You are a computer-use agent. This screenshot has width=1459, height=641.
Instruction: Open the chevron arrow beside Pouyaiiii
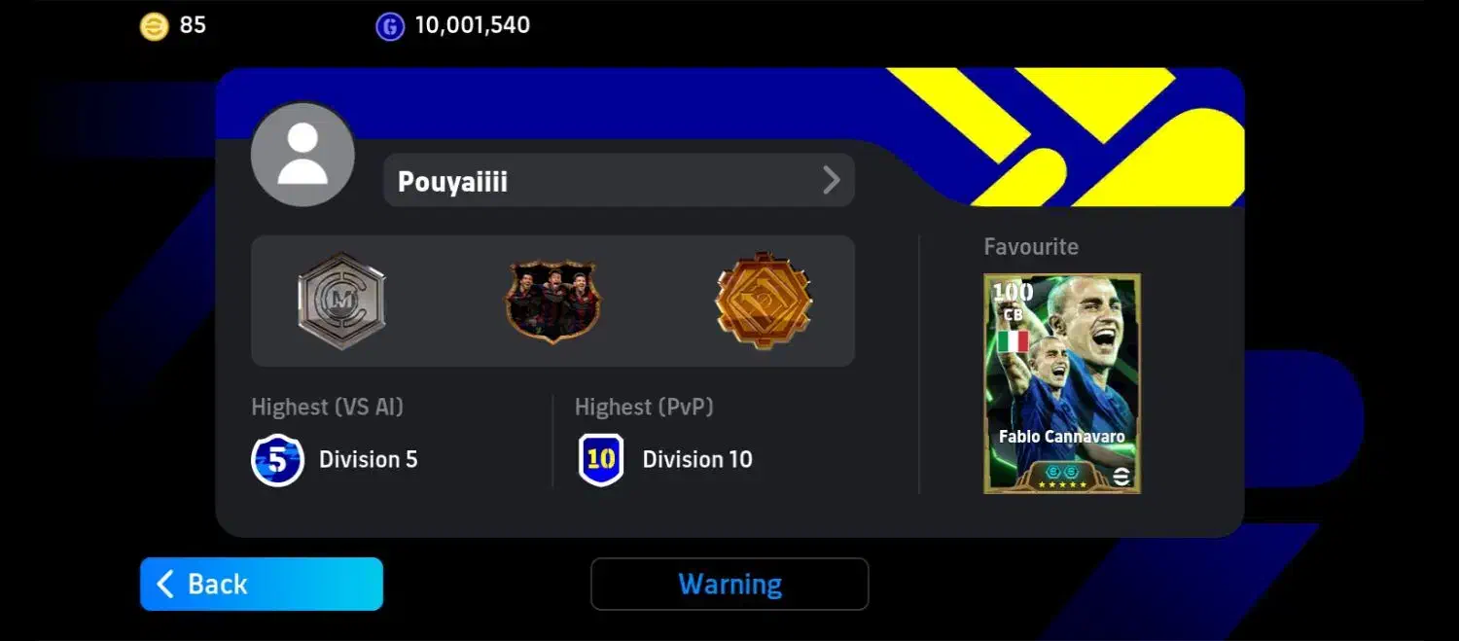tap(831, 180)
